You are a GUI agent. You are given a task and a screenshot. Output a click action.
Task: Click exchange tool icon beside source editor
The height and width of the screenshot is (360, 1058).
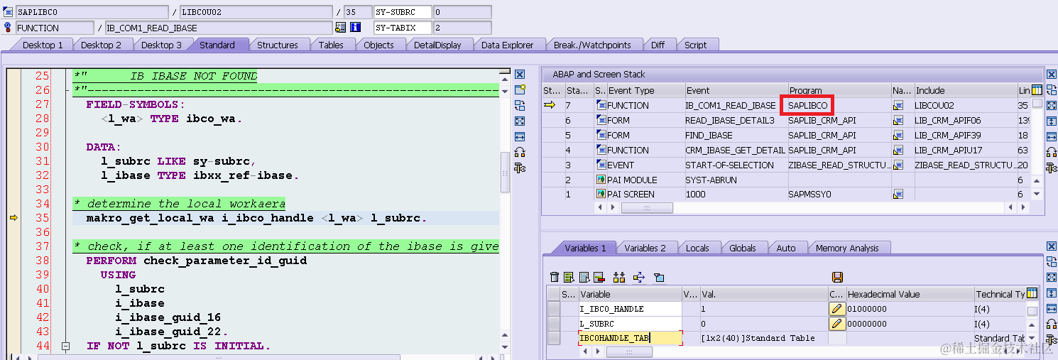520,105
